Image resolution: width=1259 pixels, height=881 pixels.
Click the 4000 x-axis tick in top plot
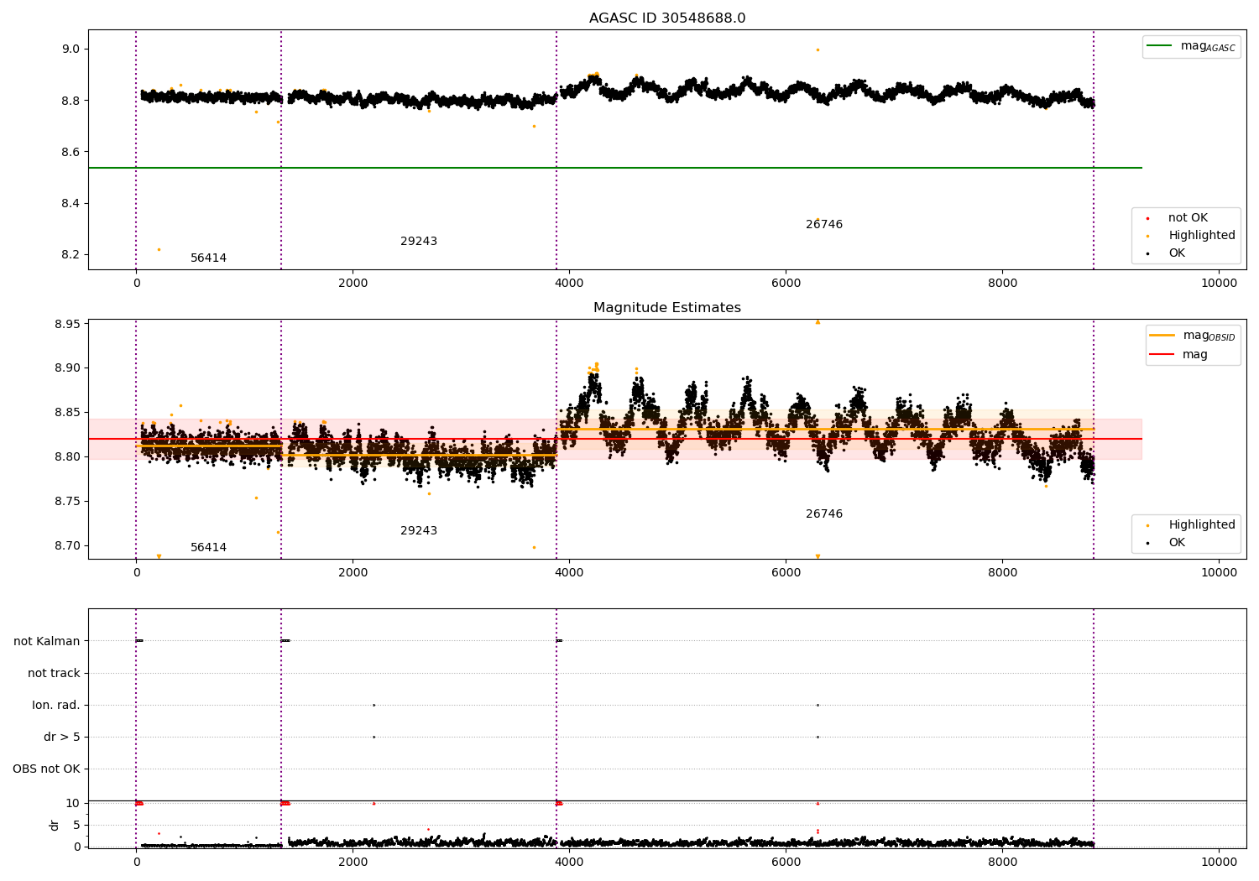(x=570, y=283)
